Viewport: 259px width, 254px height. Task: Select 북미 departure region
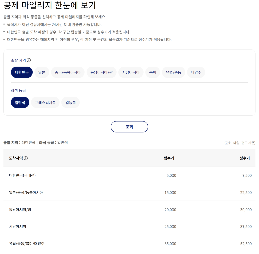click(153, 72)
